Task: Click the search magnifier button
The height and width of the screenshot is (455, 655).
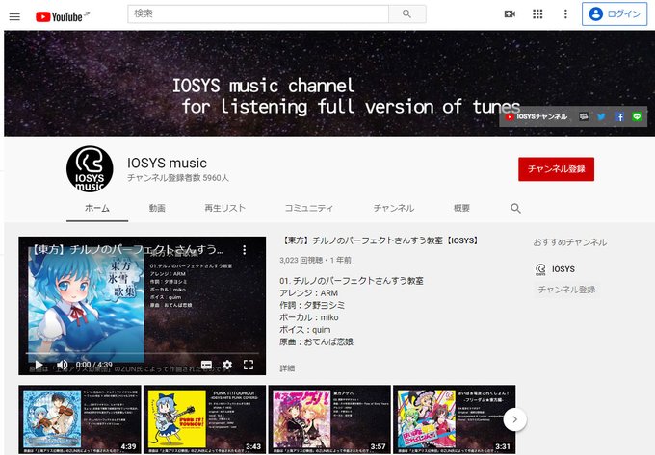Action: (406, 13)
